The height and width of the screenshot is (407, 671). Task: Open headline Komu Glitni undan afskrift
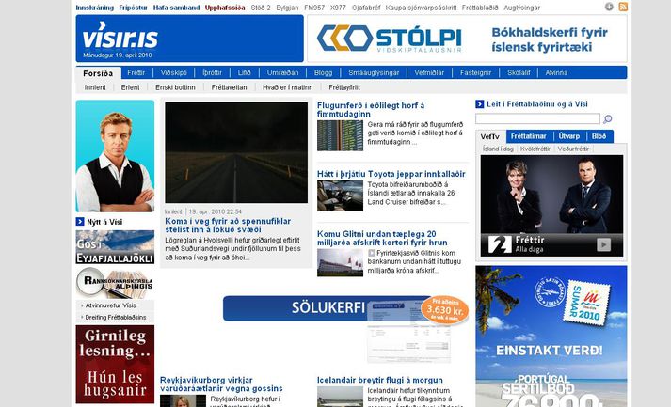click(382, 238)
